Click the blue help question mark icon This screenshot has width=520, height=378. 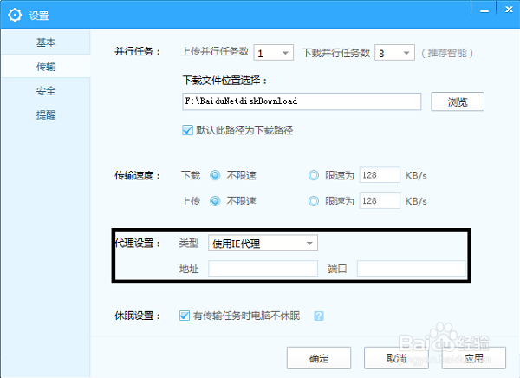319,316
